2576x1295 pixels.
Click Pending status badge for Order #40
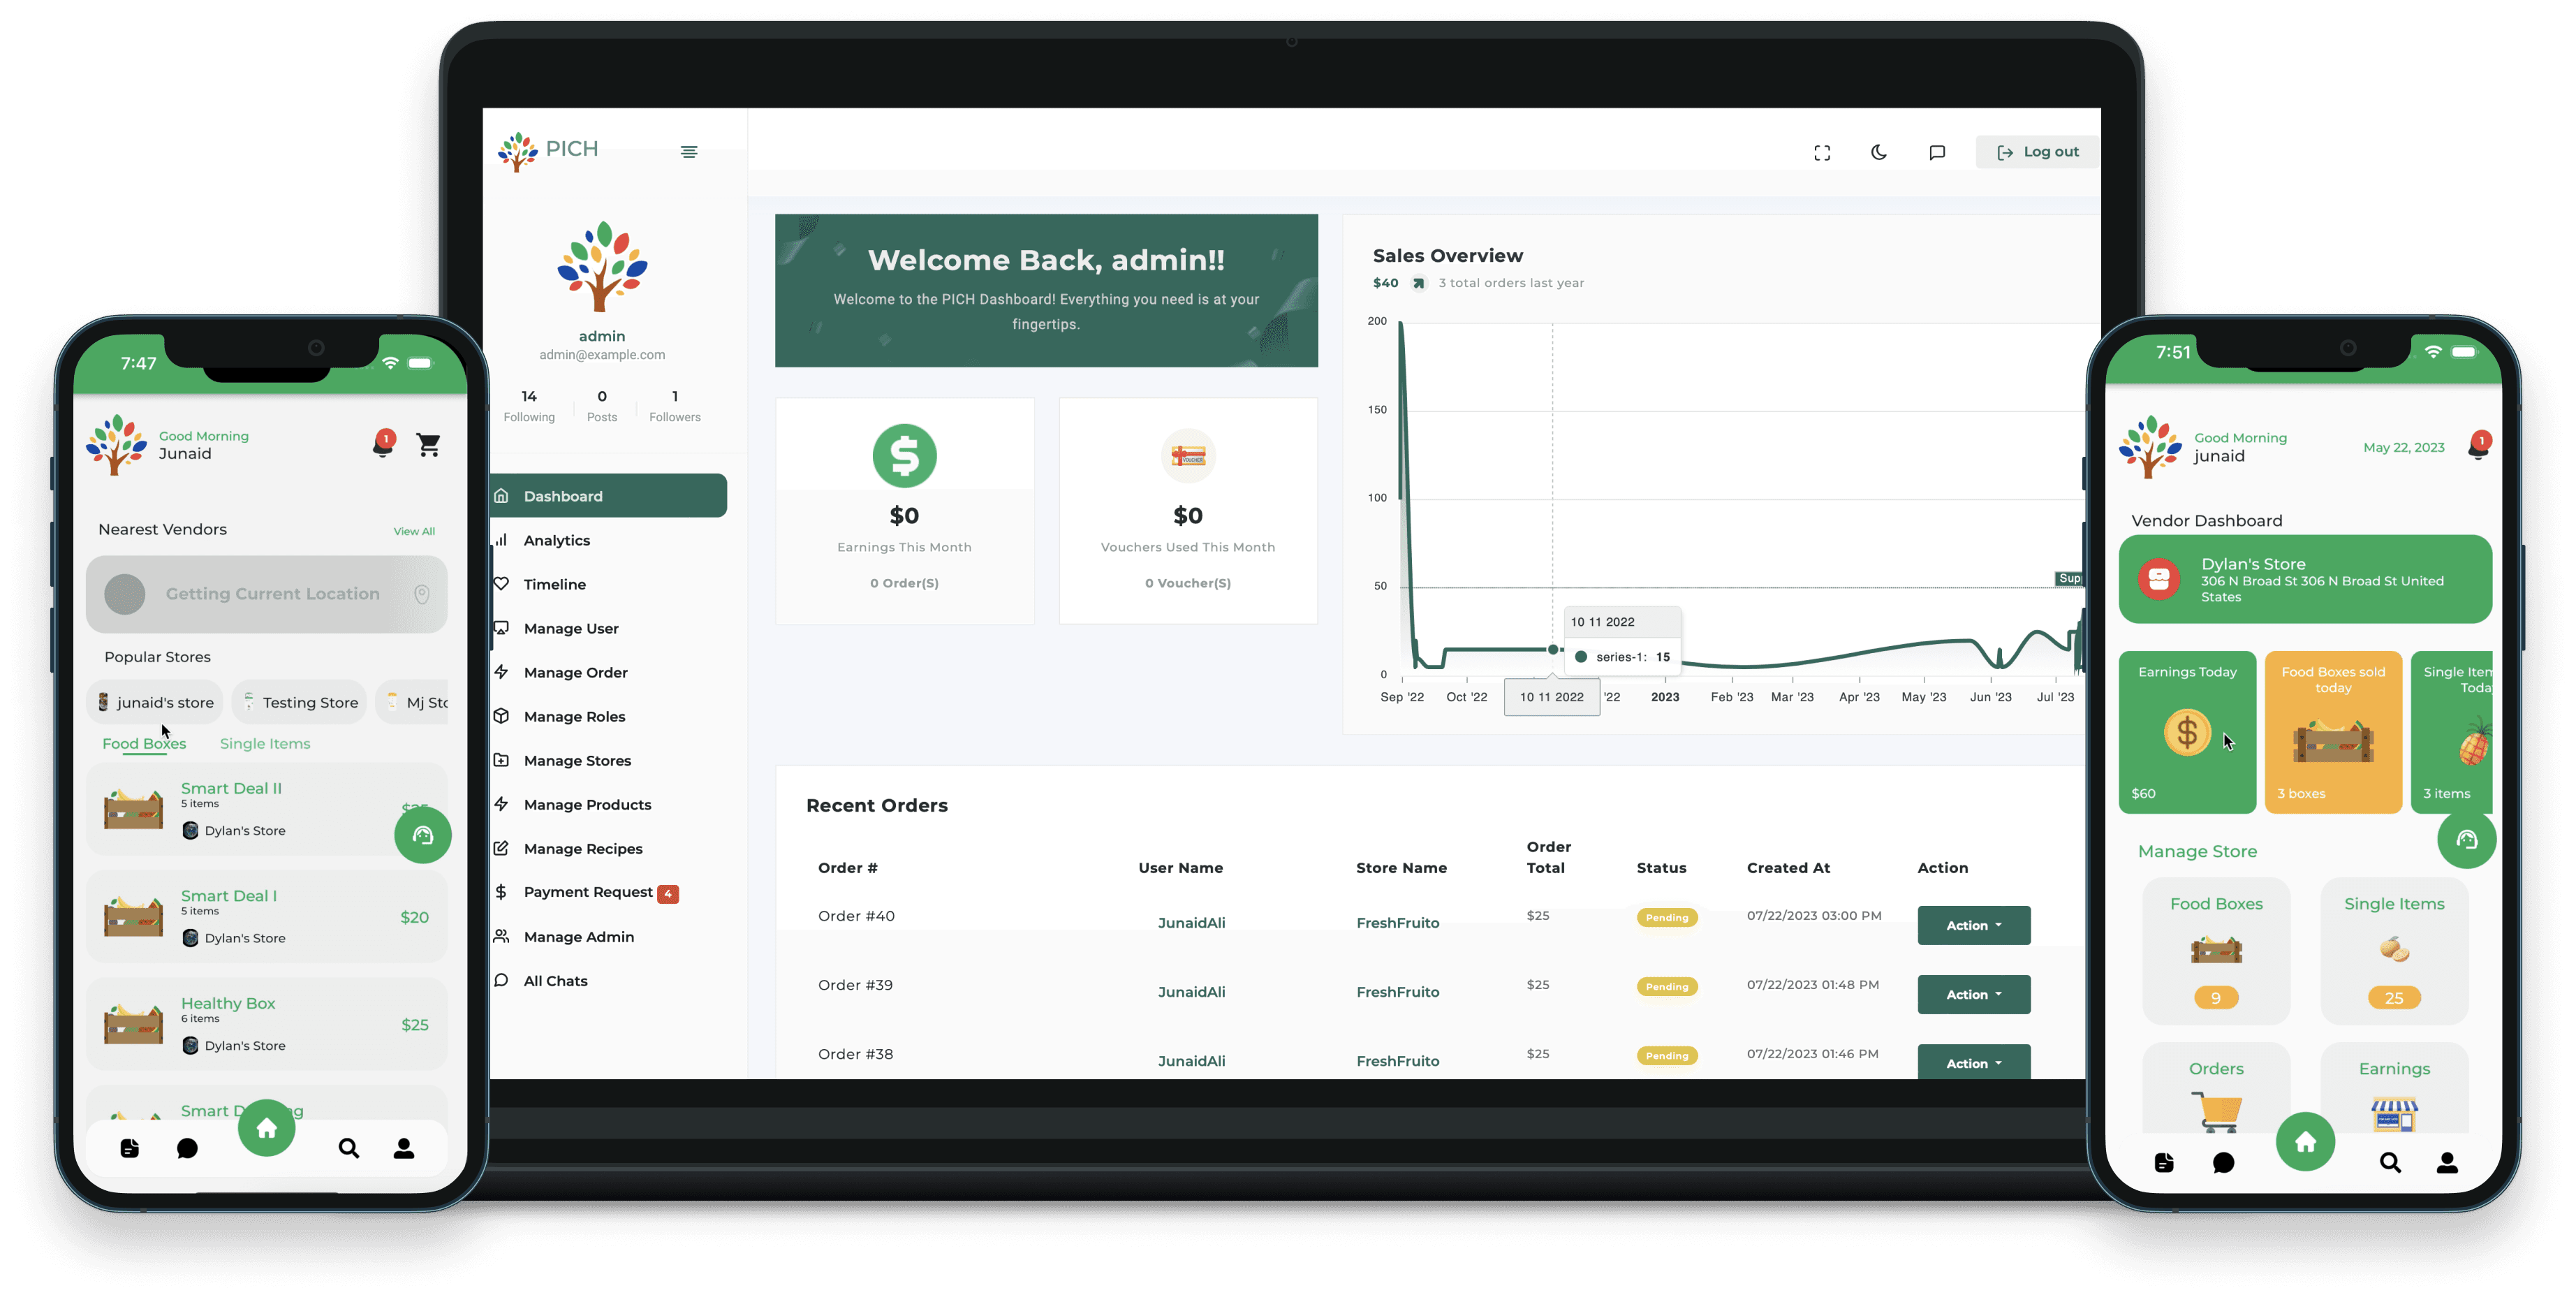1666,917
